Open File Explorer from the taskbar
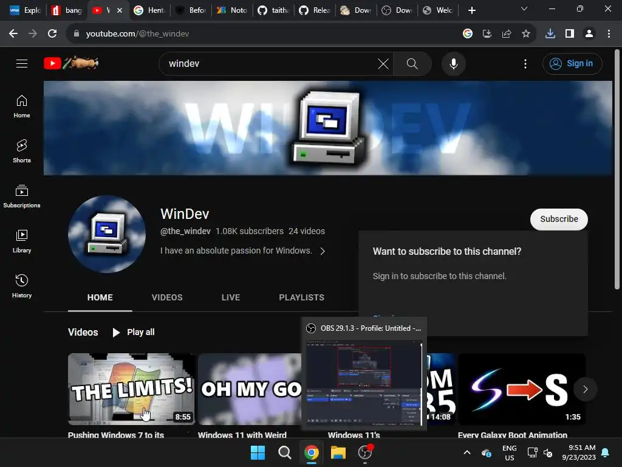This screenshot has width=622, height=467. pyautogui.click(x=338, y=452)
